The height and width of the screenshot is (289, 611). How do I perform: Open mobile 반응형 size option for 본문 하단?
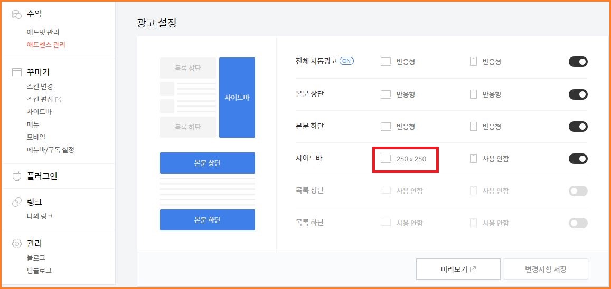tap(491, 127)
